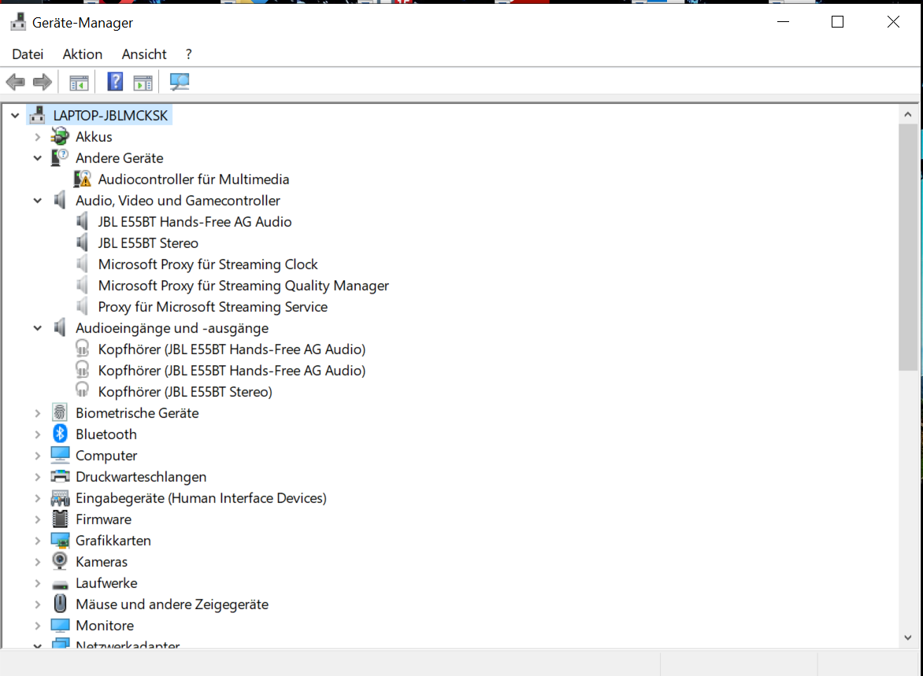This screenshot has width=923, height=676.
Task: Select Microsoft Proxy für Streaming Clock
Action: point(208,264)
